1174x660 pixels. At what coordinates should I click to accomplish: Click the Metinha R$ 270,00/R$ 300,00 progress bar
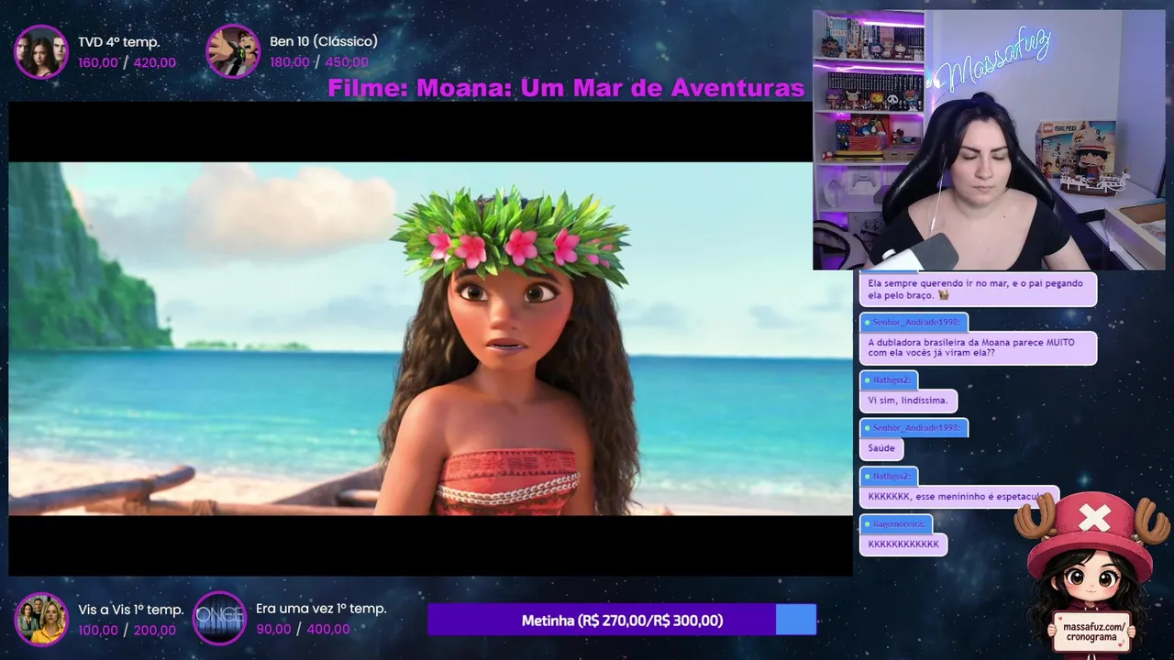coord(622,621)
